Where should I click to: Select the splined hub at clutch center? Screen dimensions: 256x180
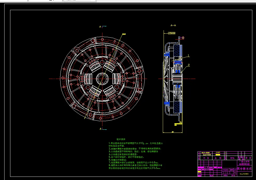(x=102, y=79)
